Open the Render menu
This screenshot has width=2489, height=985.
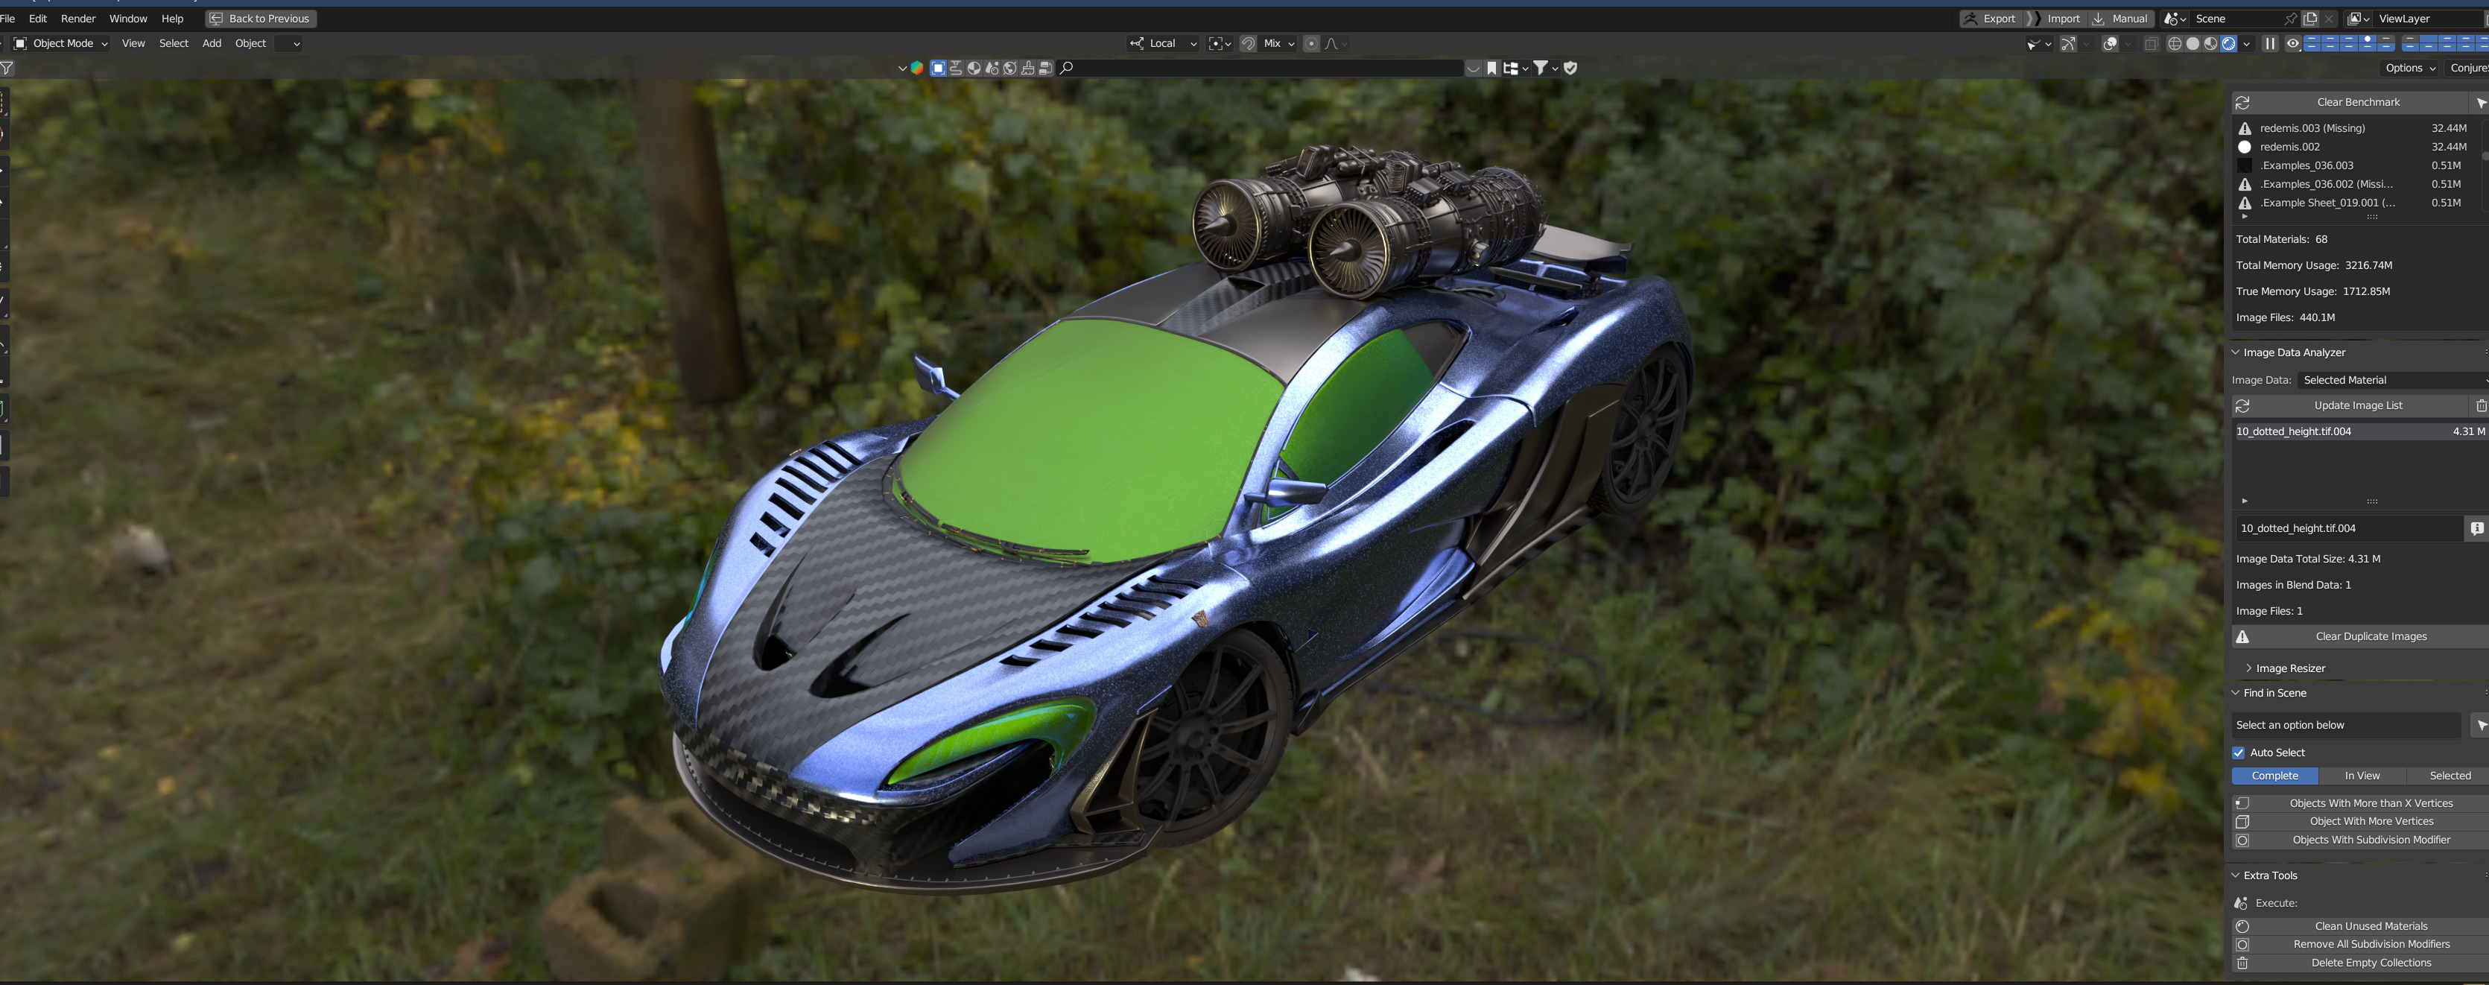77,19
